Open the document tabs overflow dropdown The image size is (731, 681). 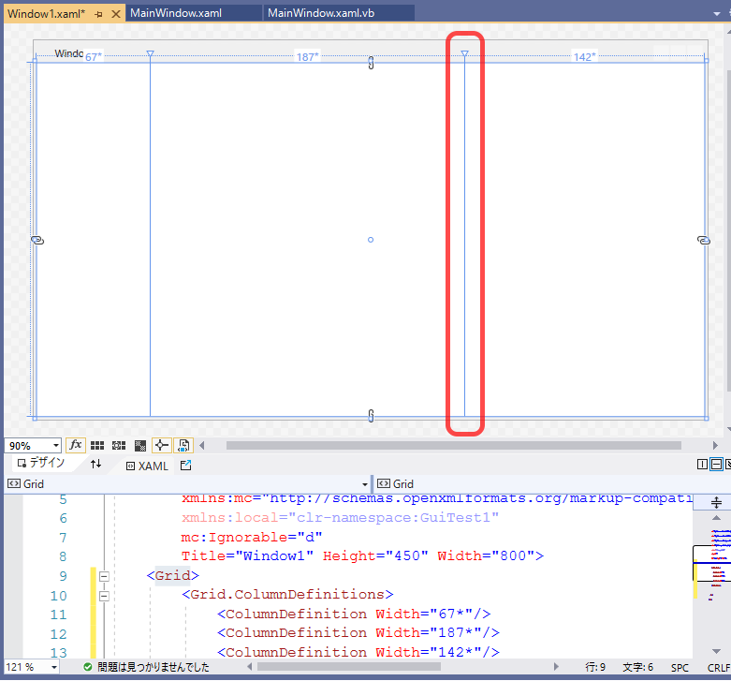pyautogui.click(x=717, y=14)
